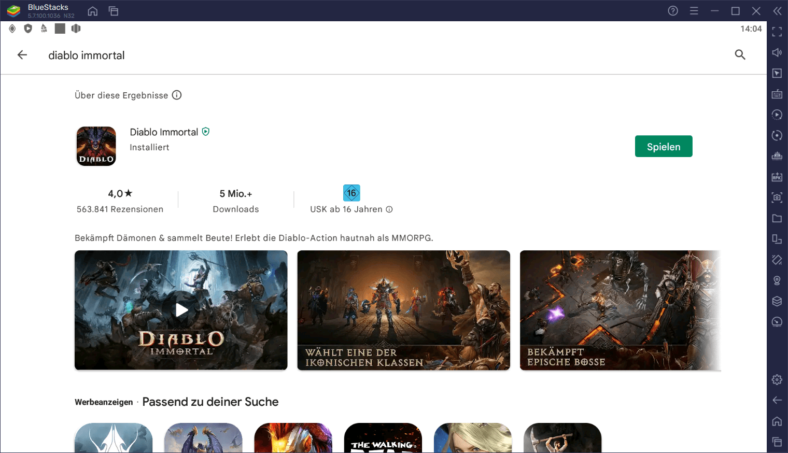Image resolution: width=788 pixels, height=453 pixels.
Task: Click the volume speaker icon in sidebar
Action: (x=777, y=52)
